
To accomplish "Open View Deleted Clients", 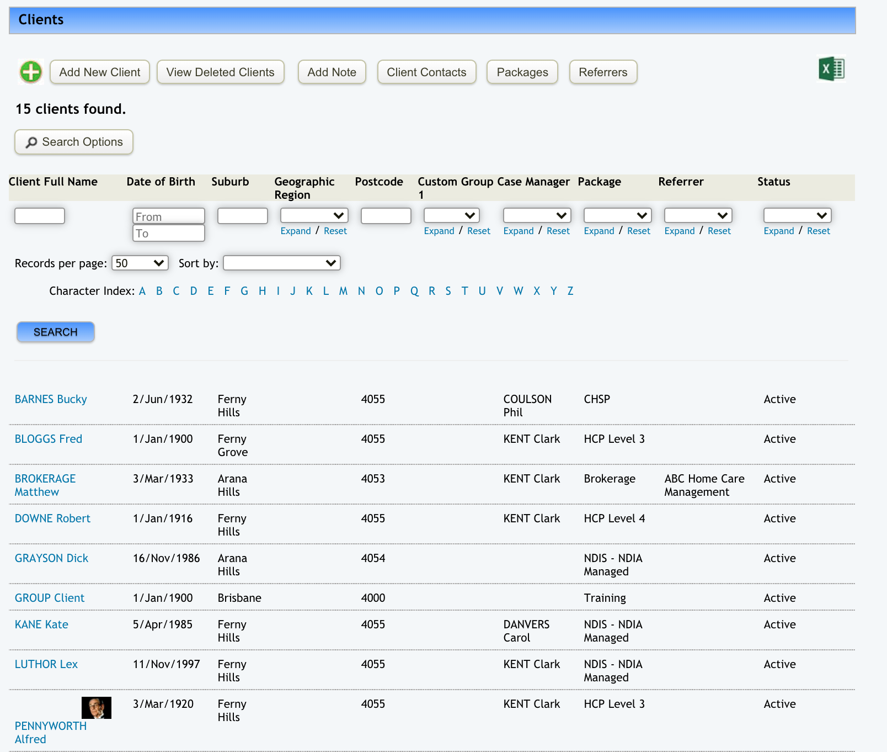I will (x=220, y=72).
